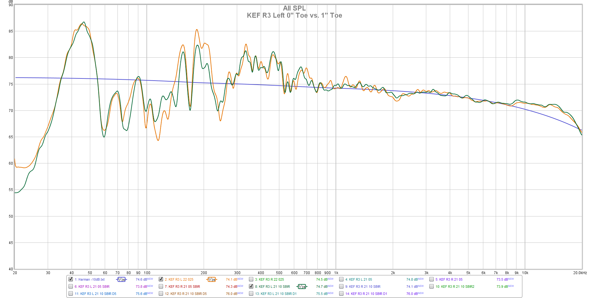This screenshot has width=589, height=298.
Task: Enable trace 11 KEF R3 L 21 10 SBIR D5
Action: coord(71,293)
